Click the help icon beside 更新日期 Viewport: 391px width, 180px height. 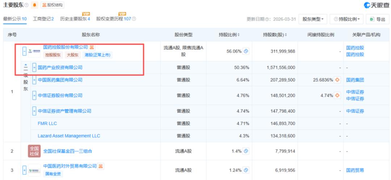click(267, 19)
